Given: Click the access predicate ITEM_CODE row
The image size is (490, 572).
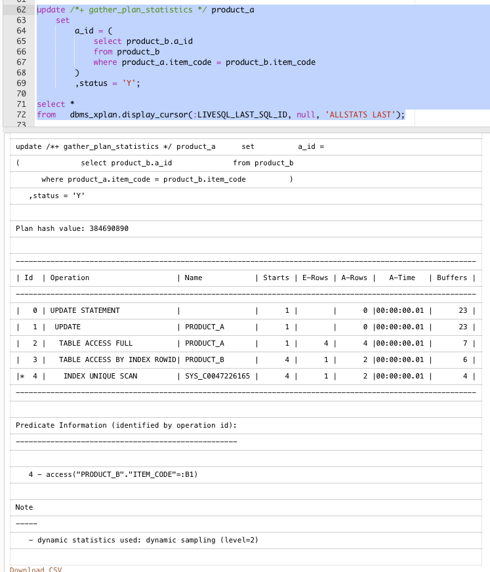Looking at the screenshot, I should [x=246, y=475].
